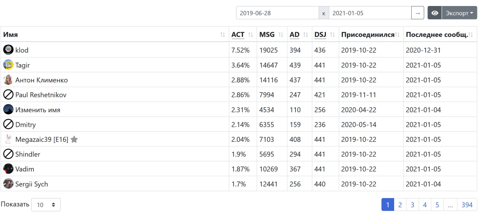This screenshot has width=480, height=215.
Task: Click the end date field 2021-01-05
Action: point(370,13)
